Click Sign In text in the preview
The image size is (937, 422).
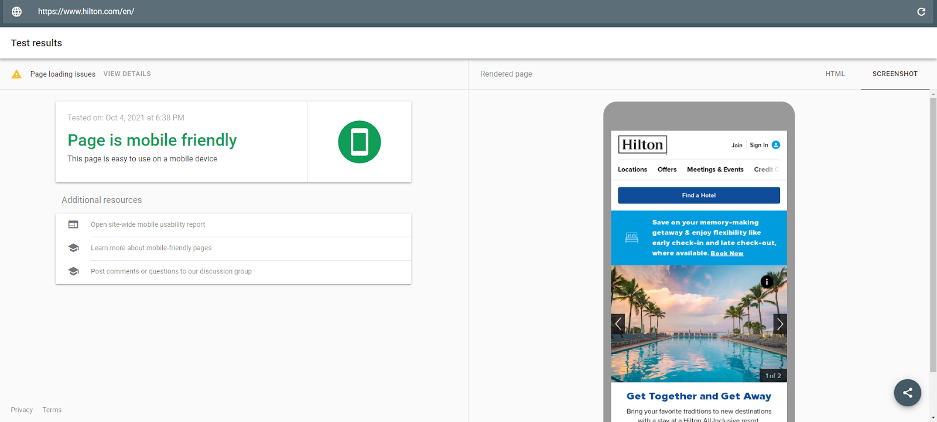point(758,145)
